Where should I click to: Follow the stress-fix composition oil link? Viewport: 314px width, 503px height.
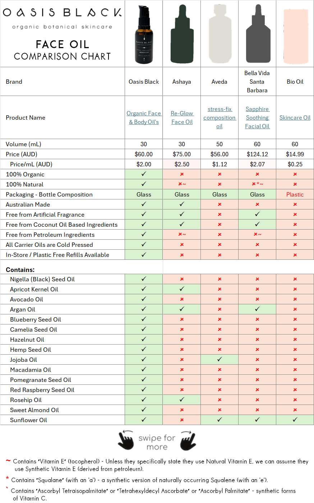[220, 117]
